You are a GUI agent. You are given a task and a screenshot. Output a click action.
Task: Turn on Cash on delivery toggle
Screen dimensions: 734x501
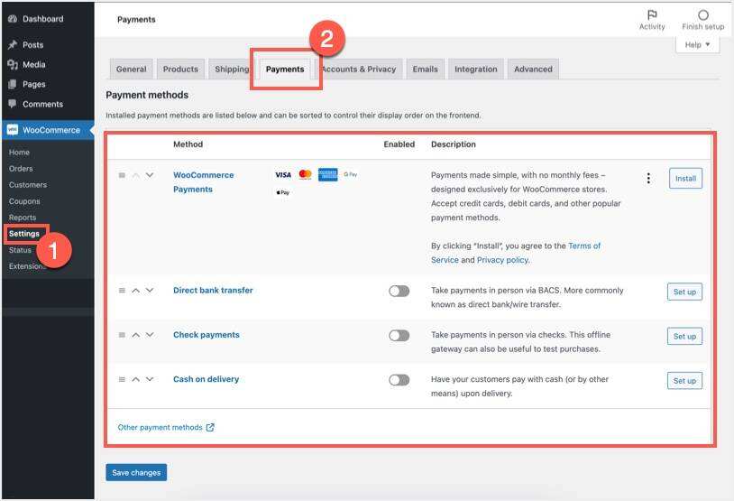[399, 380]
